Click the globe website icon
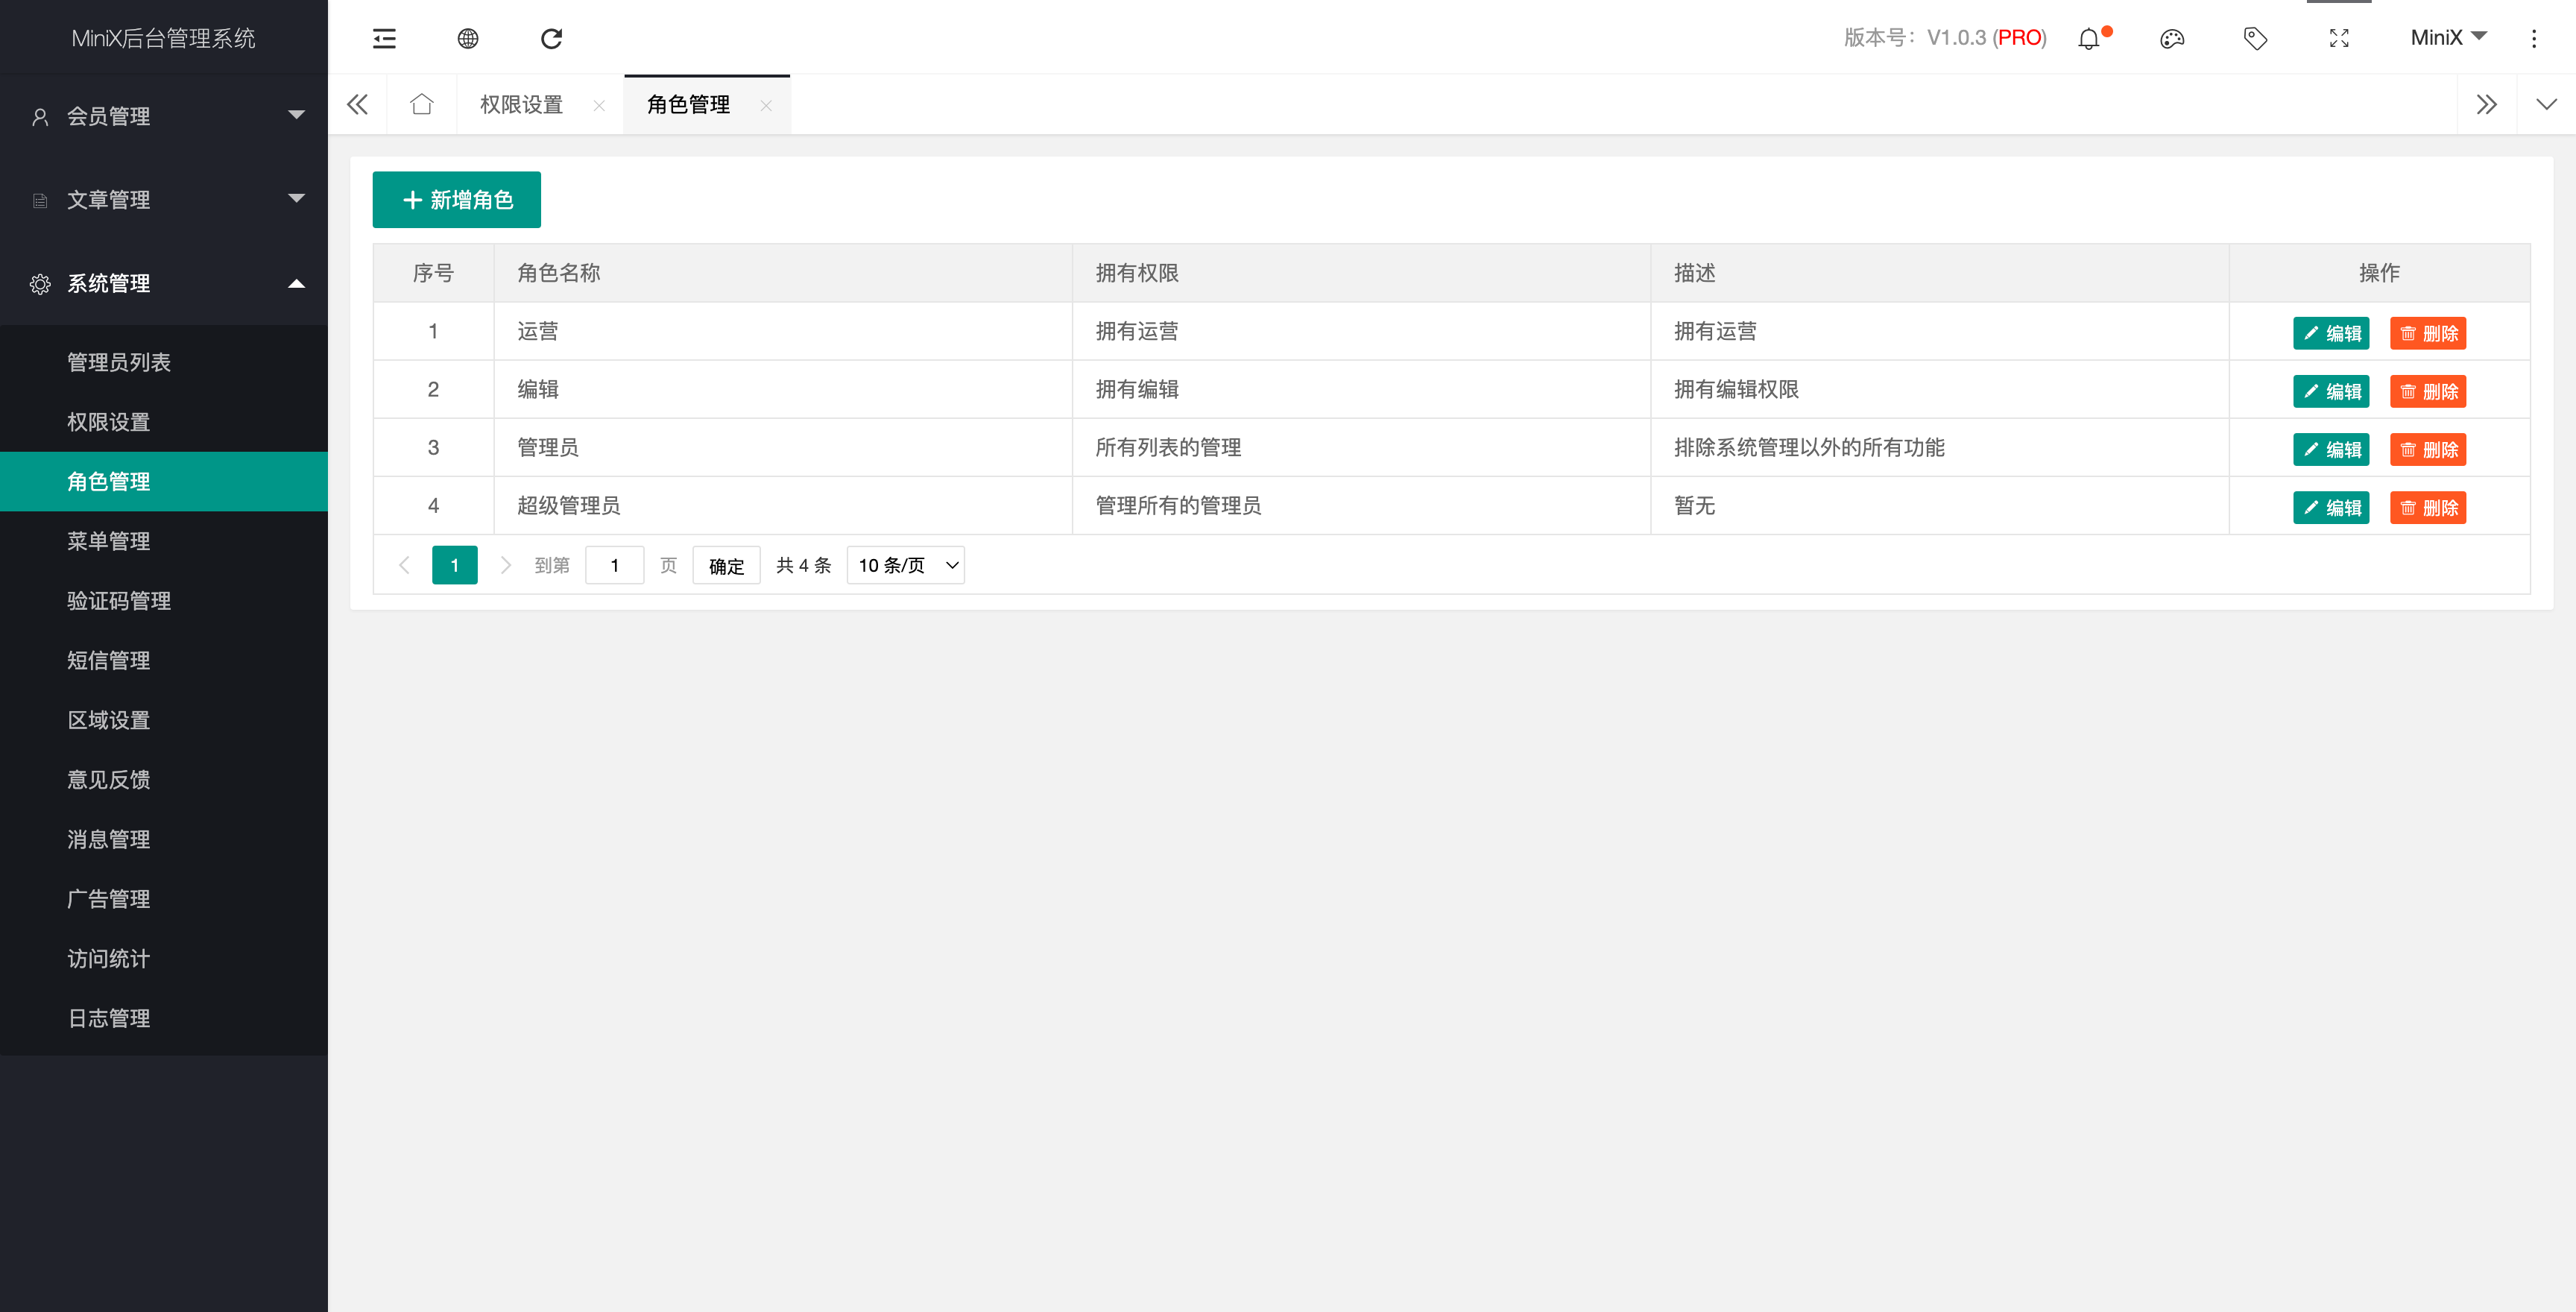 point(468,38)
